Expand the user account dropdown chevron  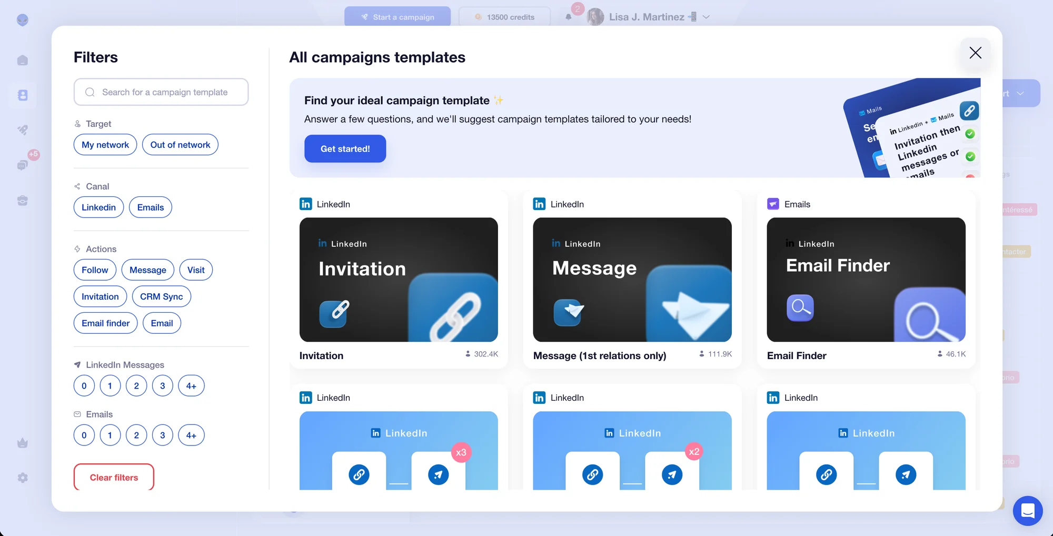pos(707,17)
